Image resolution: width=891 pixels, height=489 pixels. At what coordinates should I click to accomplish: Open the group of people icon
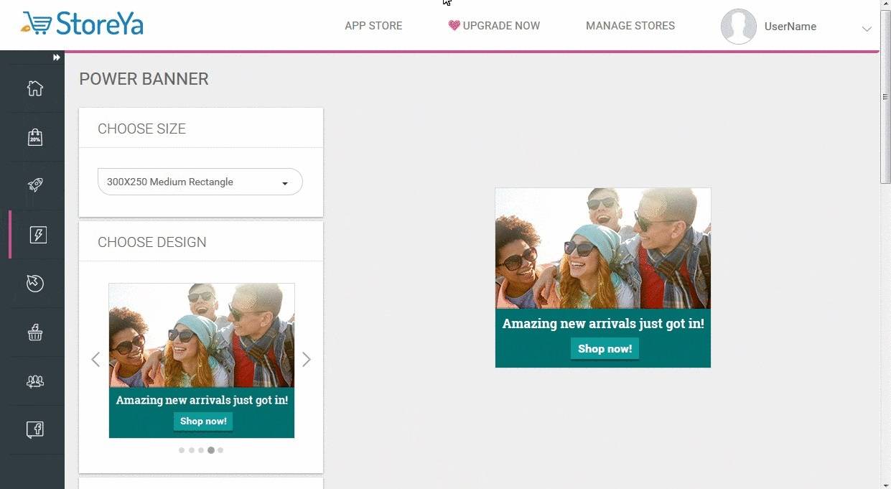34,381
